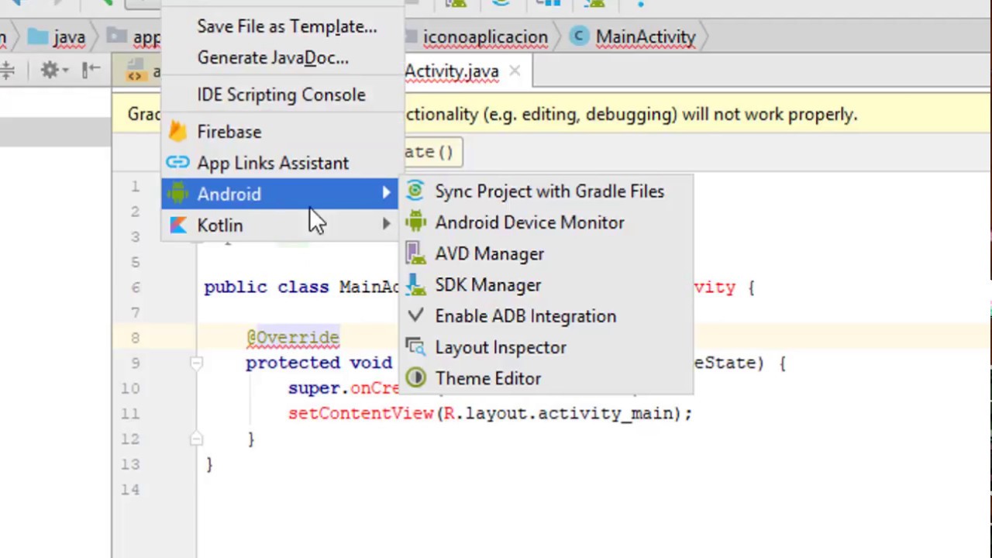Expand the Android submenu arrow

pyautogui.click(x=386, y=194)
